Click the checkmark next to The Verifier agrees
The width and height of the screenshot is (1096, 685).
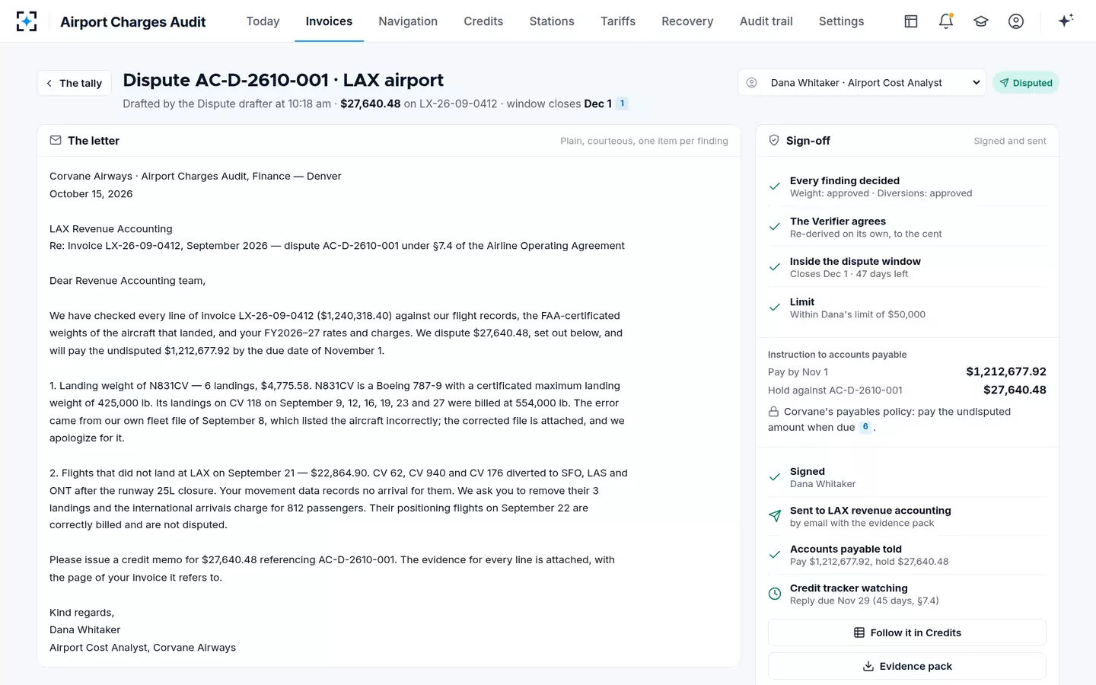pyautogui.click(x=775, y=227)
